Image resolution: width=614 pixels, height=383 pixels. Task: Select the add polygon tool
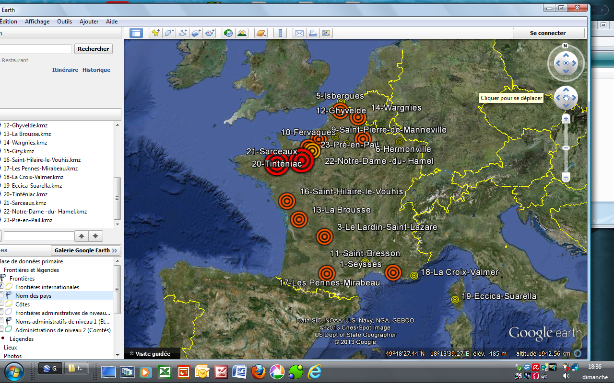169,33
